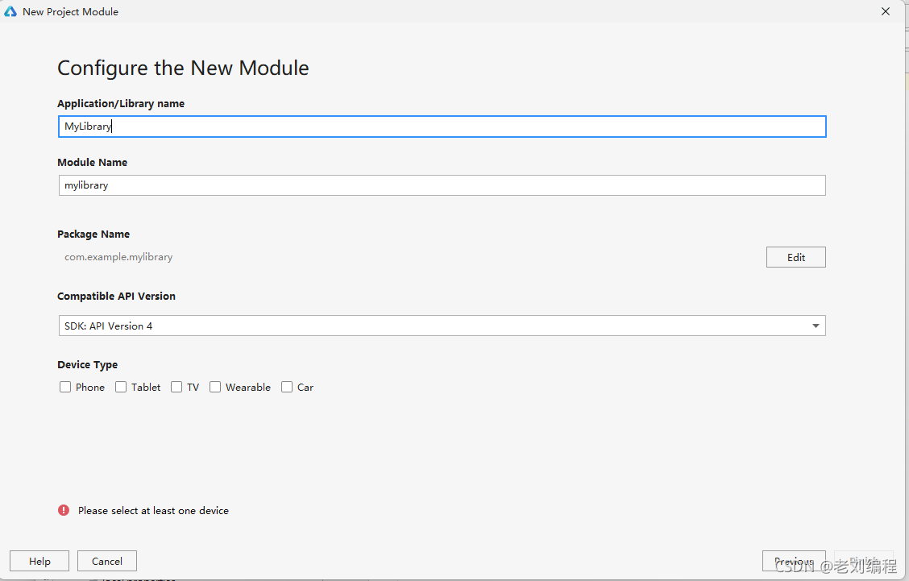Check the Car device type checkbox

coord(286,387)
